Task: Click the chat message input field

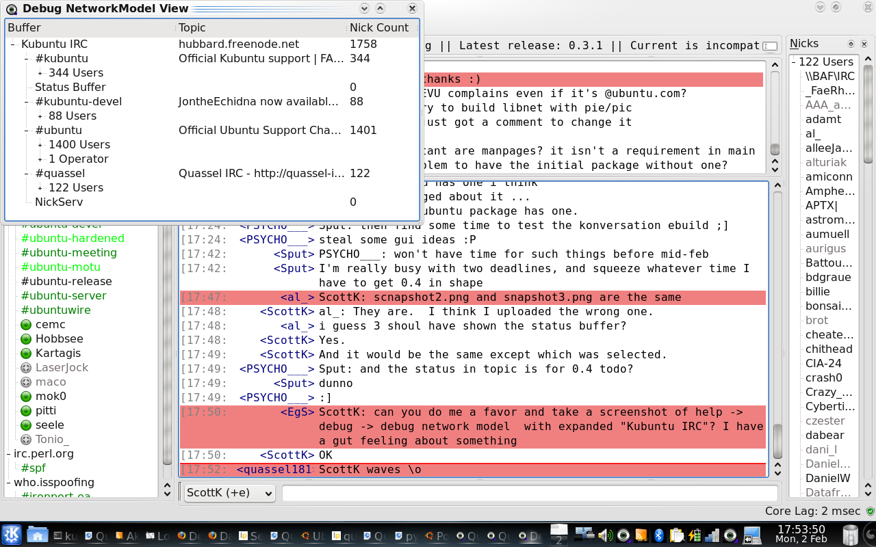Action: 530,493
